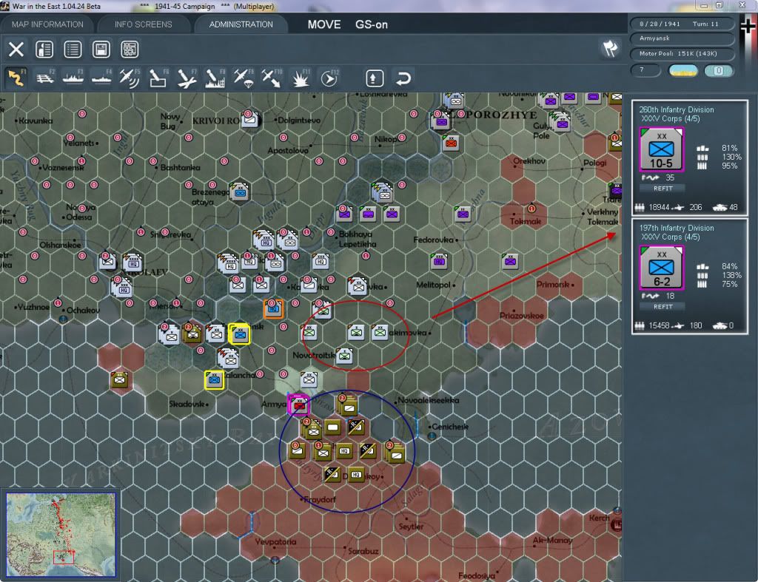Select the F9 air transport parachute tool
The image size is (758, 582).
tap(243, 78)
